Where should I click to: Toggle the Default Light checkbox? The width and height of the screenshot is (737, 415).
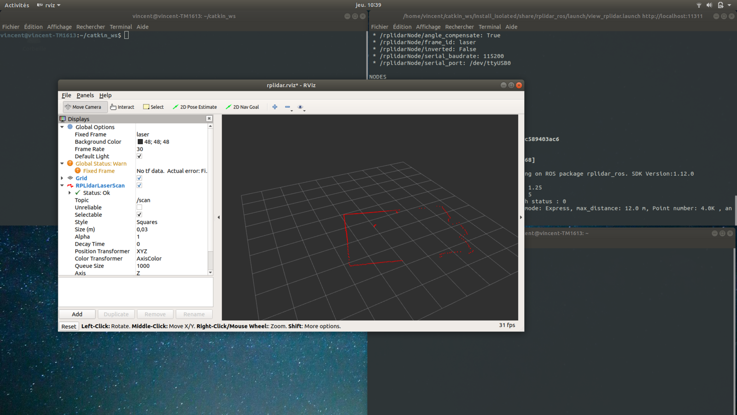pyautogui.click(x=139, y=156)
